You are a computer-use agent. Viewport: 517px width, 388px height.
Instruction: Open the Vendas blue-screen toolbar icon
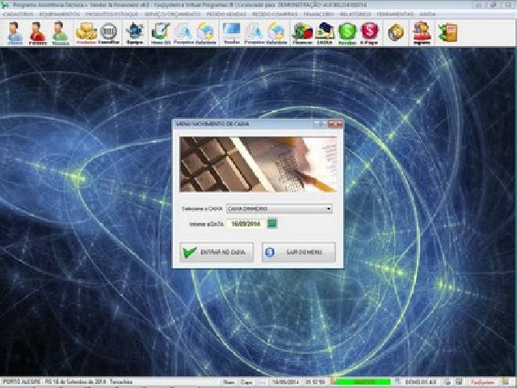(x=232, y=33)
